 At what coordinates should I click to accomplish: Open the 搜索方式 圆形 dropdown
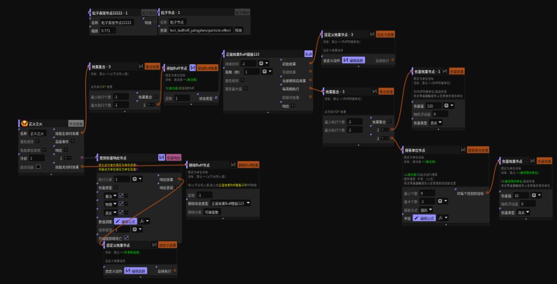425,210
